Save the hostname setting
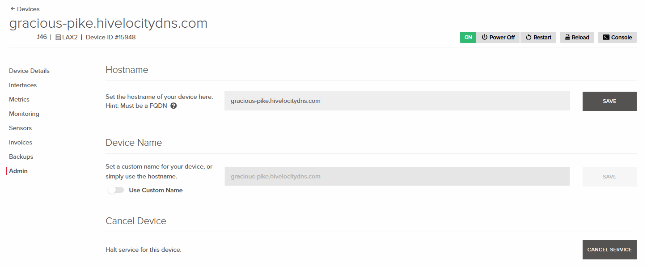Viewport: 647px width, 267px height. (x=609, y=101)
